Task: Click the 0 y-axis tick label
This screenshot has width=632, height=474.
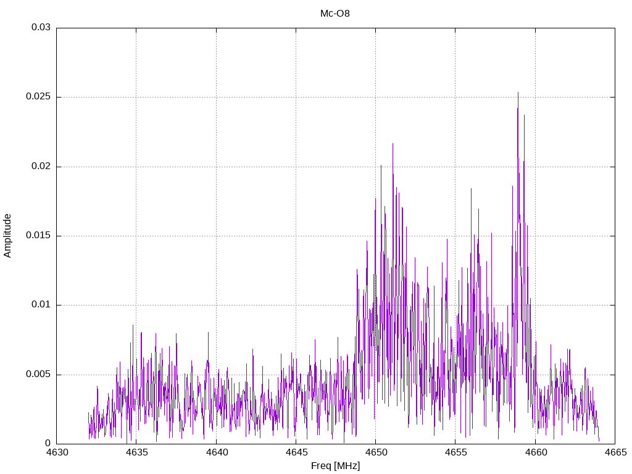Action: [x=48, y=443]
